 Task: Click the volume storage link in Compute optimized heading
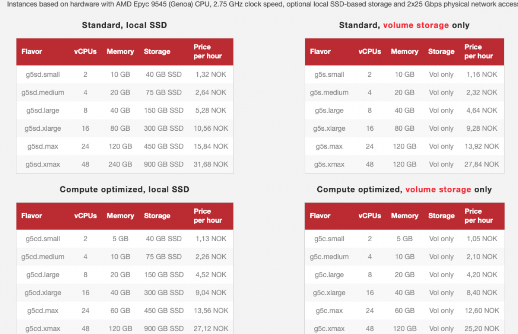(438, 189)
